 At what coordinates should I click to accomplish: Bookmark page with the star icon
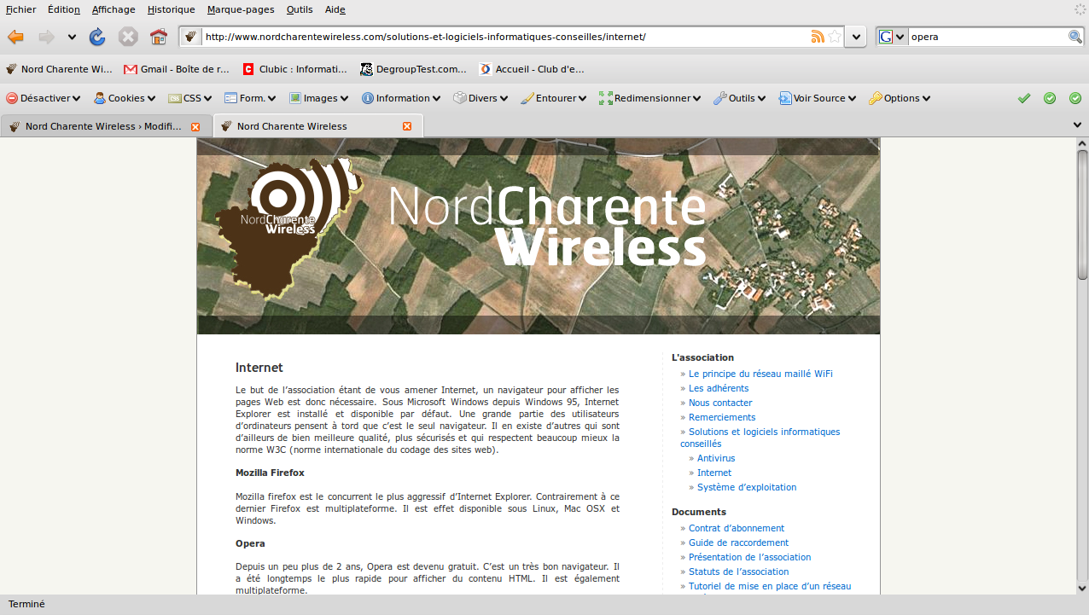835,37
